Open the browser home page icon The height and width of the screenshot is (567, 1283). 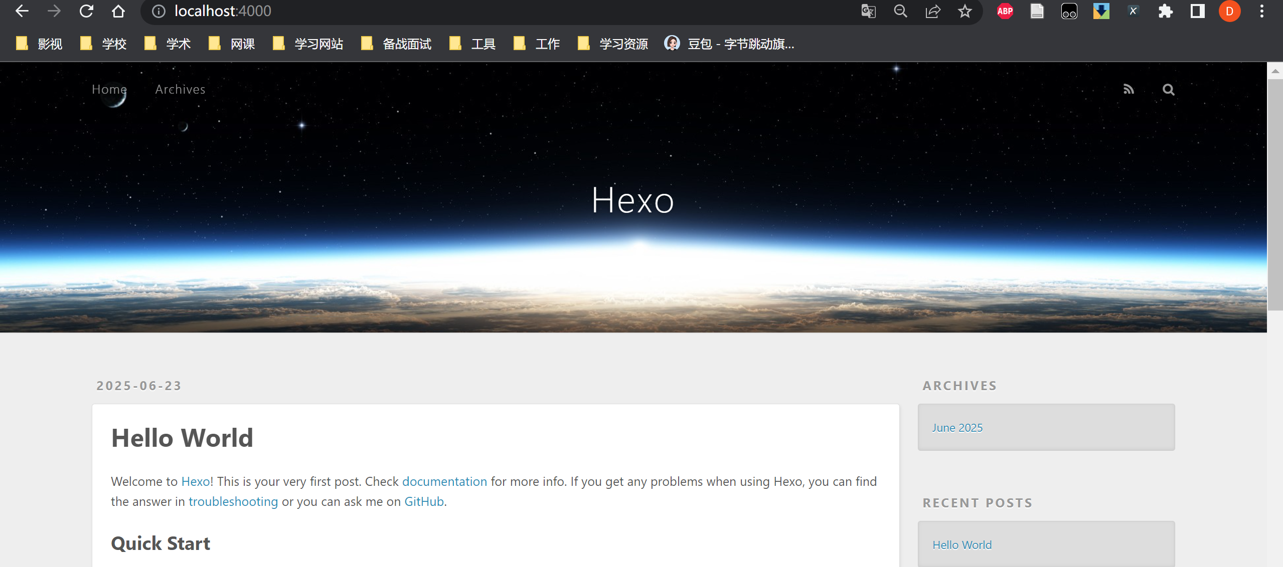(118, 11)
